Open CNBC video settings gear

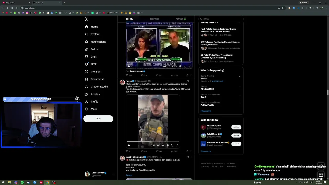point(180,66)
